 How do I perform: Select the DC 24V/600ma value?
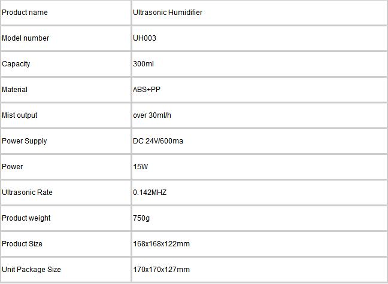(x=158, y=141)
